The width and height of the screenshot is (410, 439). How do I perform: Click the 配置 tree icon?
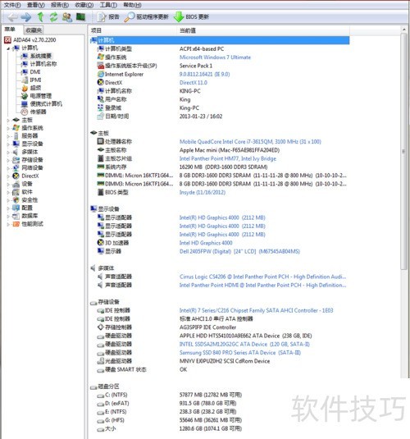point(16,208)
